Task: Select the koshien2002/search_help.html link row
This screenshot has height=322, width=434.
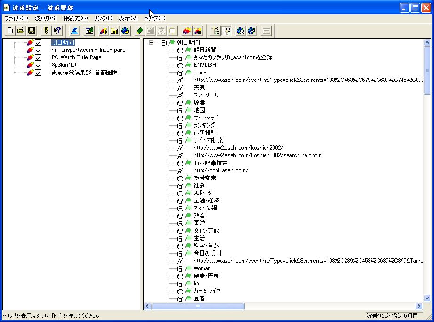Action: pyautogui.click(x=258, y=155)
